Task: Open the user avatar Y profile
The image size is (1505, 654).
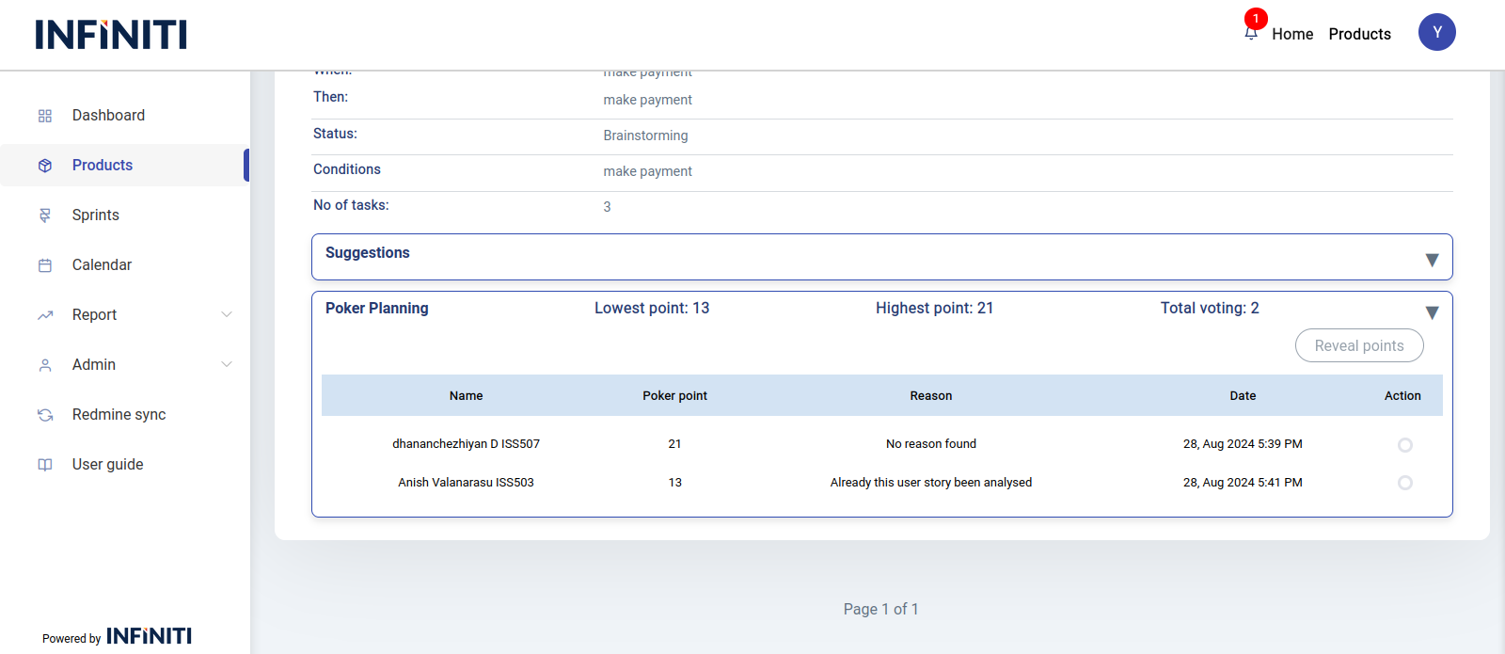Action: click(1436, 32)
